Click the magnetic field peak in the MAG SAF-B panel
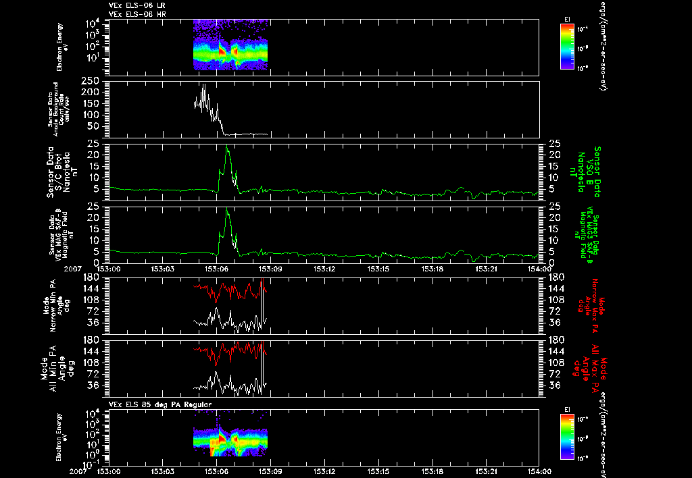This screenshot has width=692, height=478. tap(227, 209)
